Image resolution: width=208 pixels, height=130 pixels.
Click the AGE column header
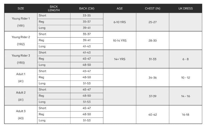(x=120, y=8)
